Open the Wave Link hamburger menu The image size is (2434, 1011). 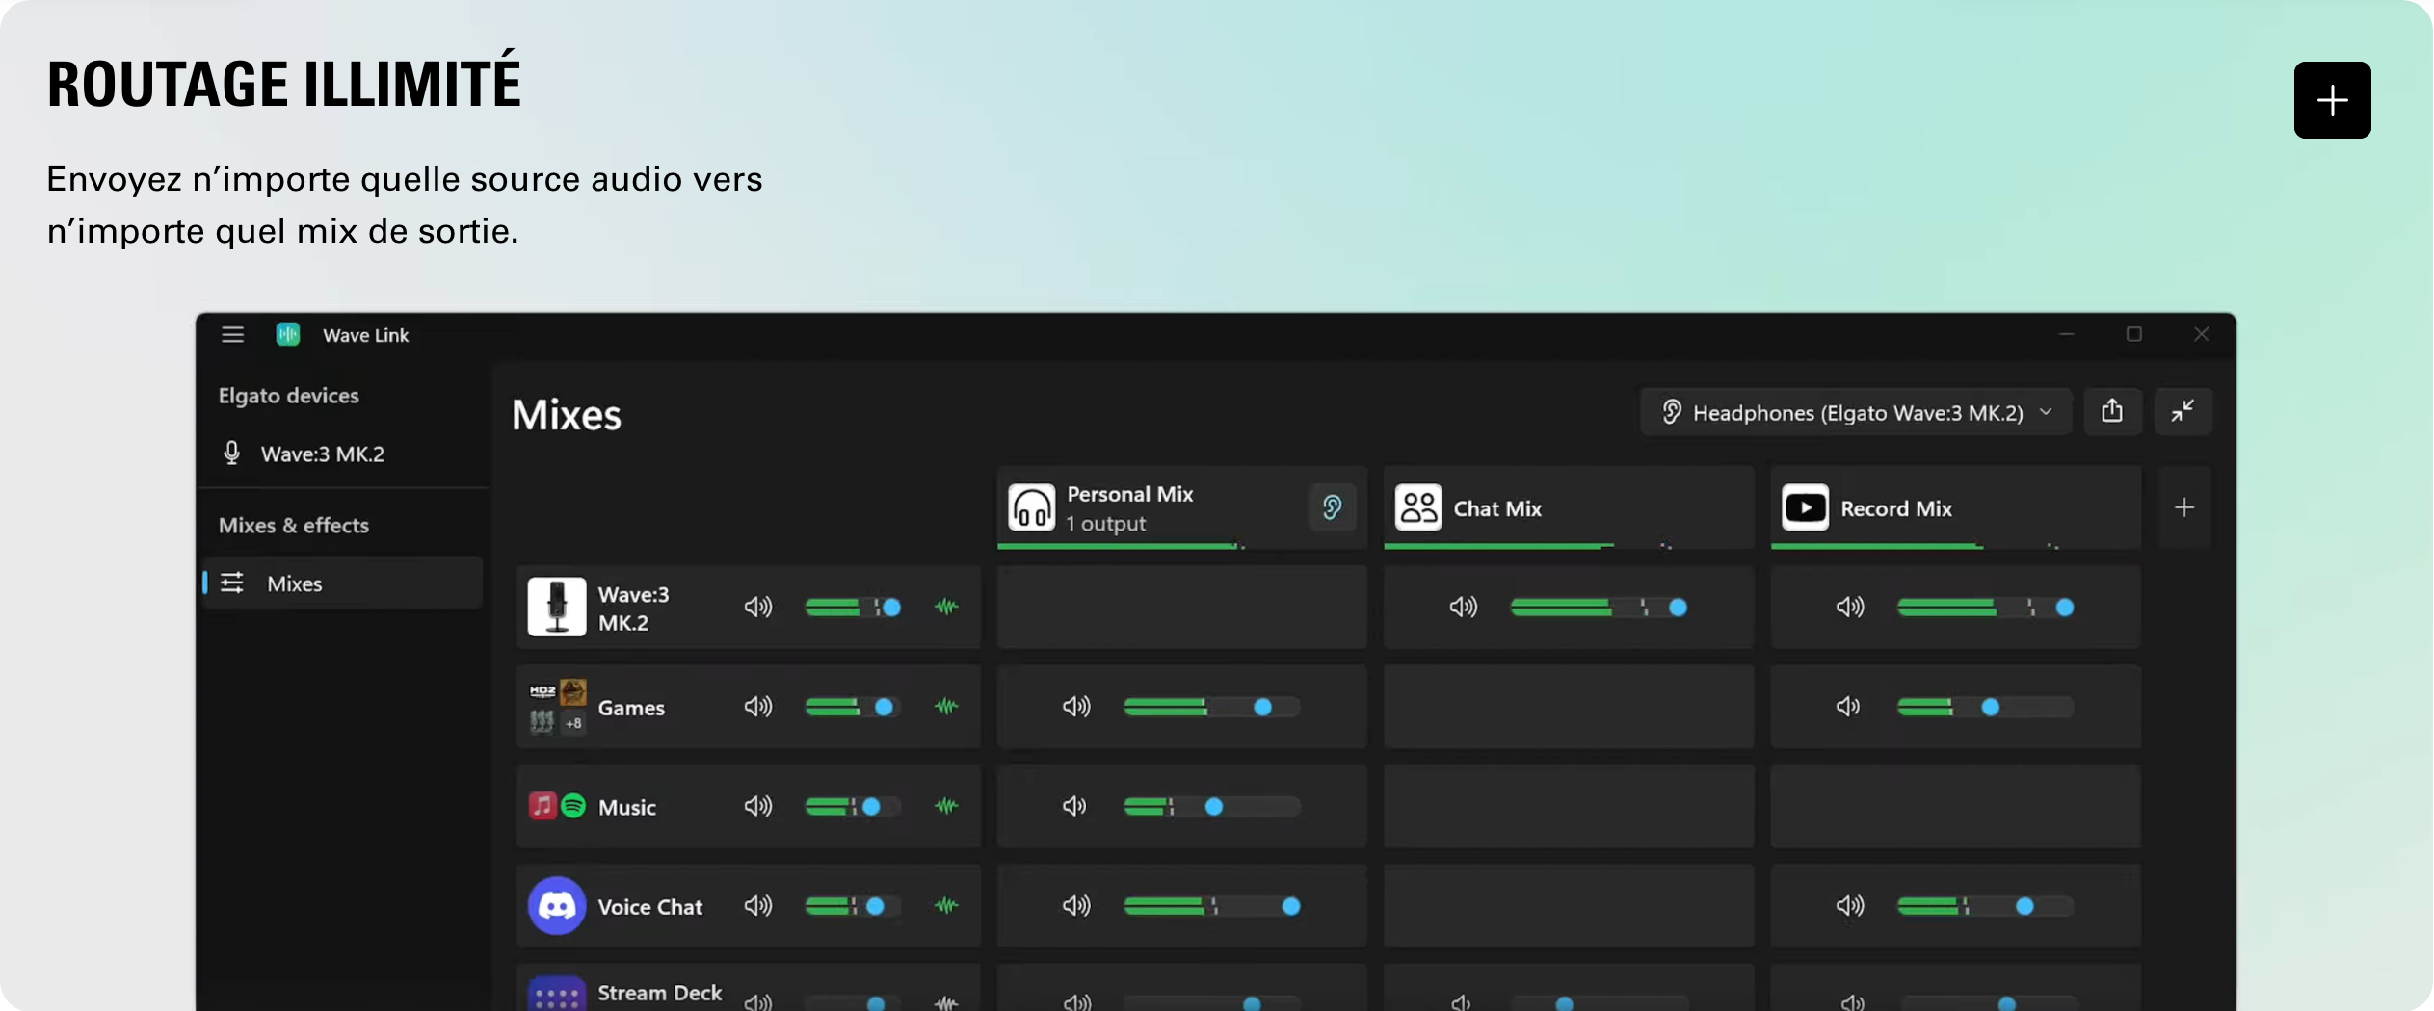click(x=232, y=334)
